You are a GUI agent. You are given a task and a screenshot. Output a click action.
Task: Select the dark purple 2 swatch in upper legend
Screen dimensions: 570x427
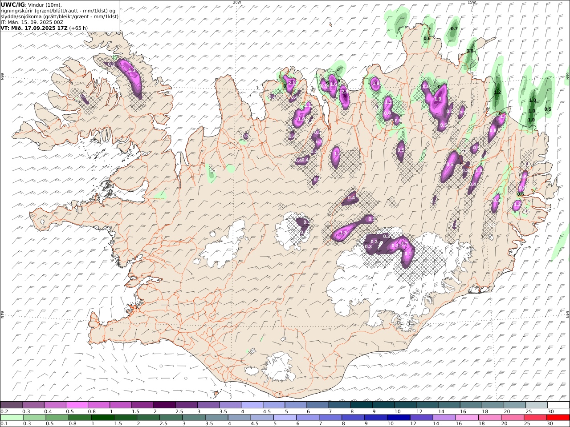164,405
